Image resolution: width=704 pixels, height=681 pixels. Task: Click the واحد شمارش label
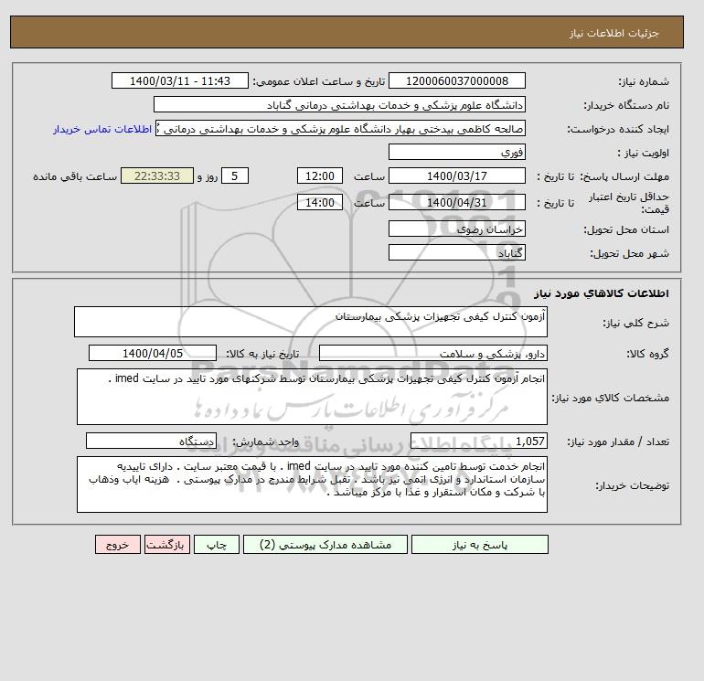tap(265, 442)
